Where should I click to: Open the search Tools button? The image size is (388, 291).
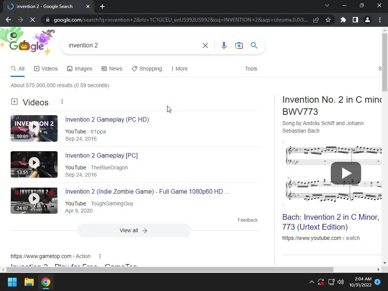click(x=251, y=69)
